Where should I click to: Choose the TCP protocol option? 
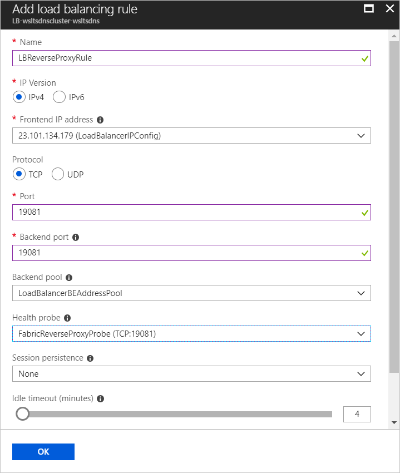19,174
